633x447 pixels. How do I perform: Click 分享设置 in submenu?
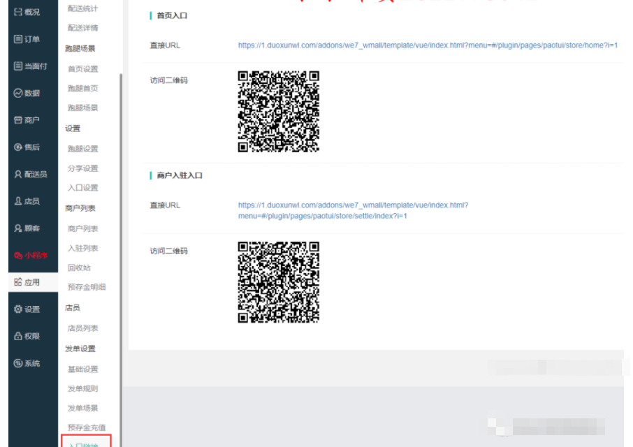82,168
